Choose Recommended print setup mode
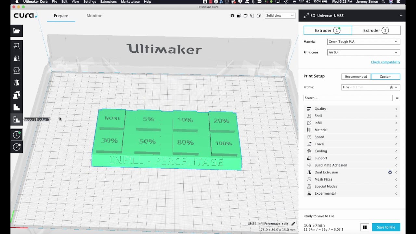The width and height of the screenshot is (416, 234). pyautogui.click(x=356, y=77)
